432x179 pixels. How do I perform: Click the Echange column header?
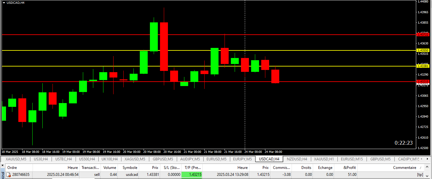coord(324,168)
